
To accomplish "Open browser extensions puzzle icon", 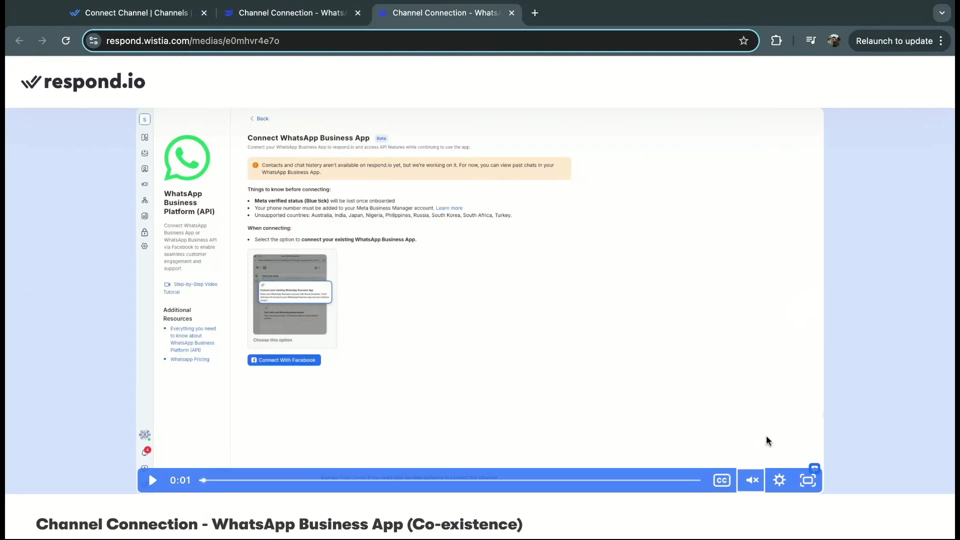I will pyautogui.click(x=776, y=41).
